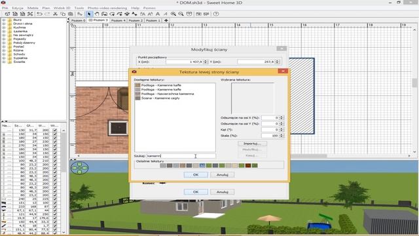The image size is (419, 236).
Task: Expand the Na zewnątrz folder
Action: pos(4,35)
